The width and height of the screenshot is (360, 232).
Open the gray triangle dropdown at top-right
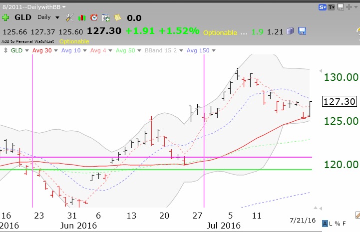coord(356,7)
